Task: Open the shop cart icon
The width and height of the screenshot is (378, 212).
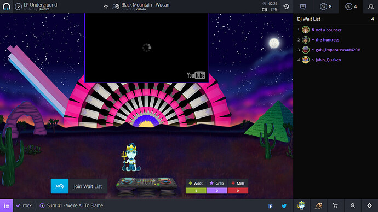Action: pos(335,206)
